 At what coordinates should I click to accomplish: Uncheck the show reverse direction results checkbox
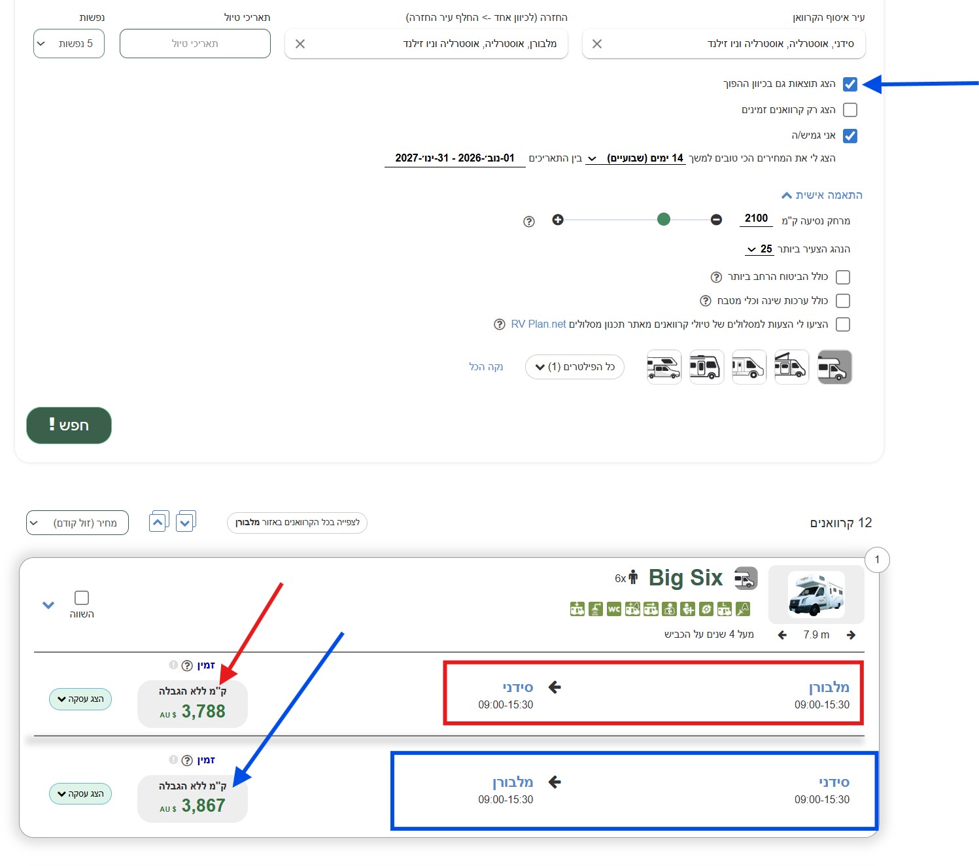point(850,84)
